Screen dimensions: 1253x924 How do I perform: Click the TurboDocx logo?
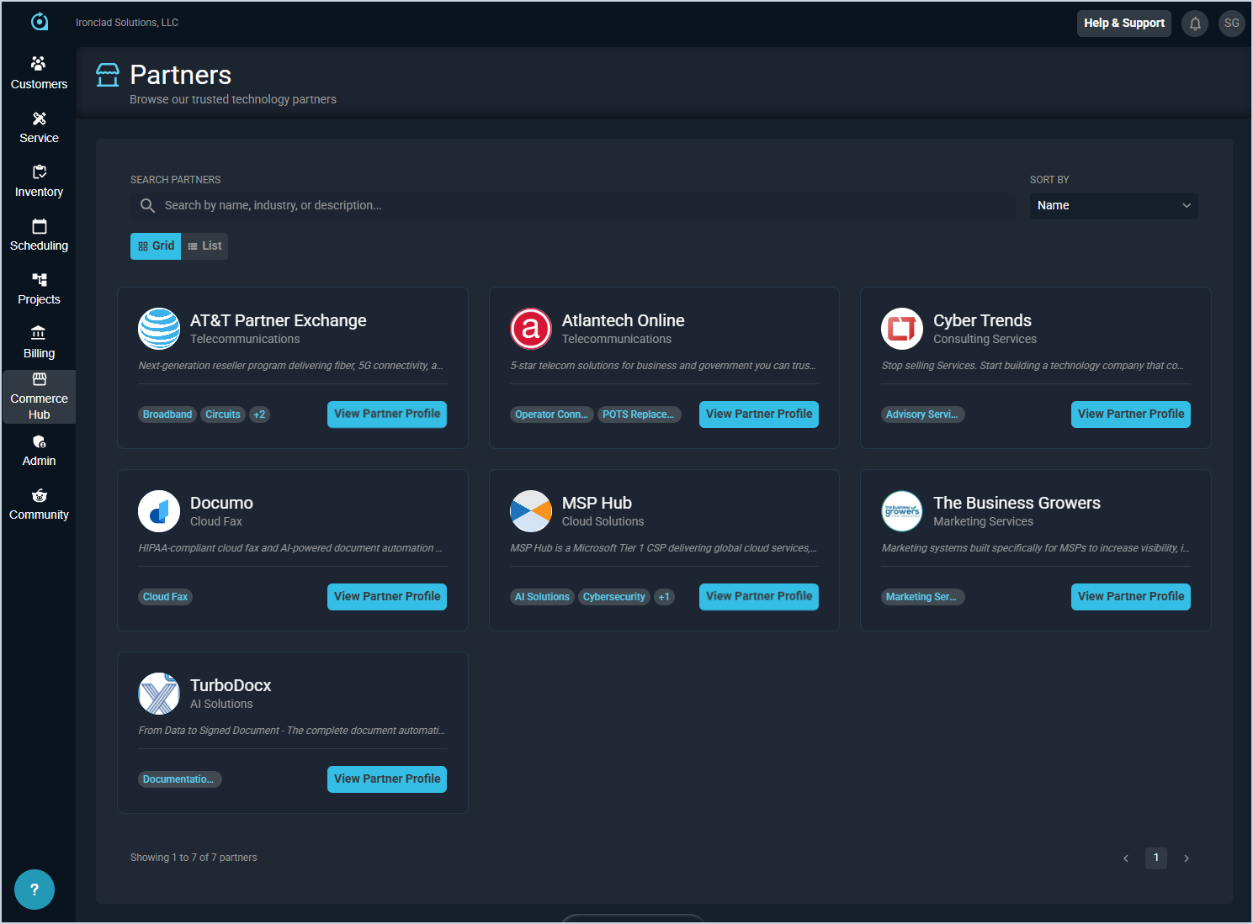[x=159, y=694]
